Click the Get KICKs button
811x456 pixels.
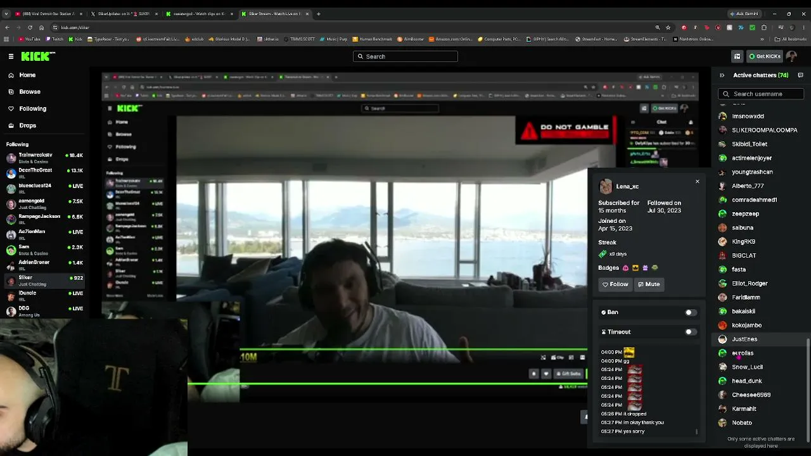click(x=765, y=56)
